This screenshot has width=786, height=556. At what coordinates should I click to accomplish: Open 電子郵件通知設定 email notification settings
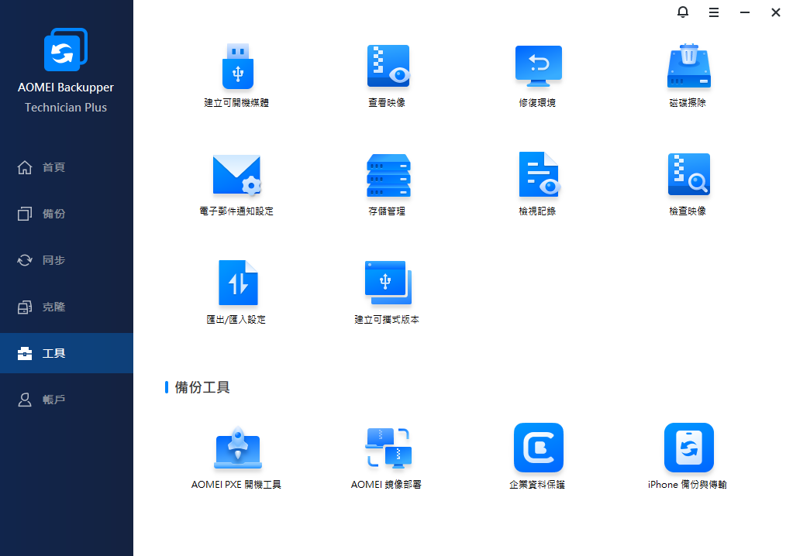pyautogui.click(x=237, y=184)
